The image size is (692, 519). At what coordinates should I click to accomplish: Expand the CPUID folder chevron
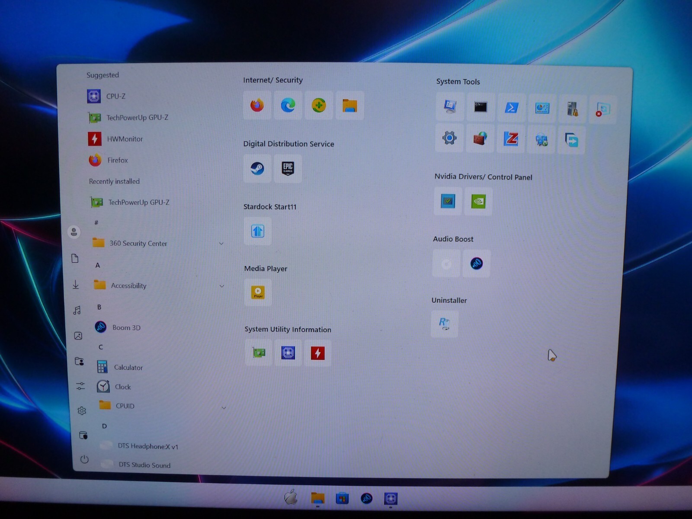224,407
